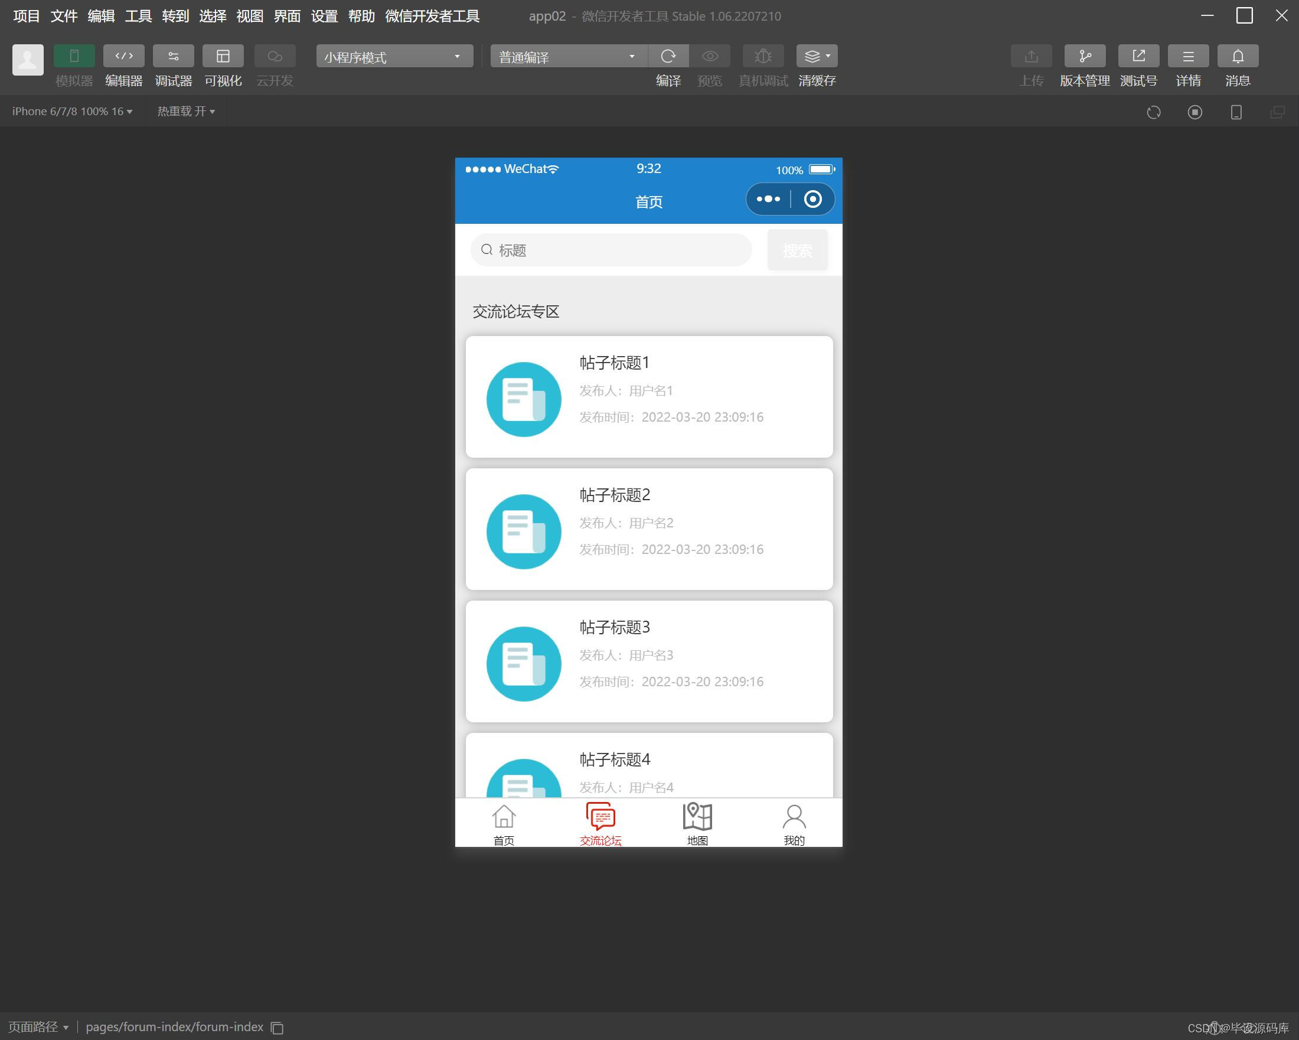Click the magnifier icon in search box
Viewport: 1299px width, 1040px height.
pyautogui.click(x=487, y=249)
